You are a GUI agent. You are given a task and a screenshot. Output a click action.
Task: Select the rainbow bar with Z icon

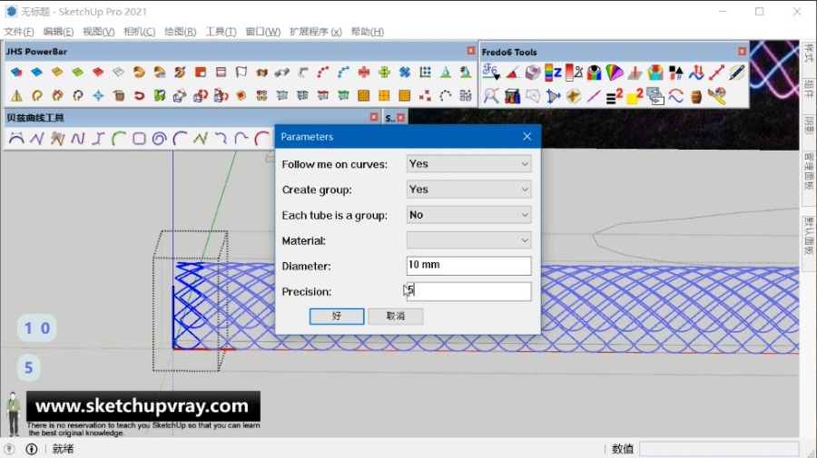click(553, 73)
